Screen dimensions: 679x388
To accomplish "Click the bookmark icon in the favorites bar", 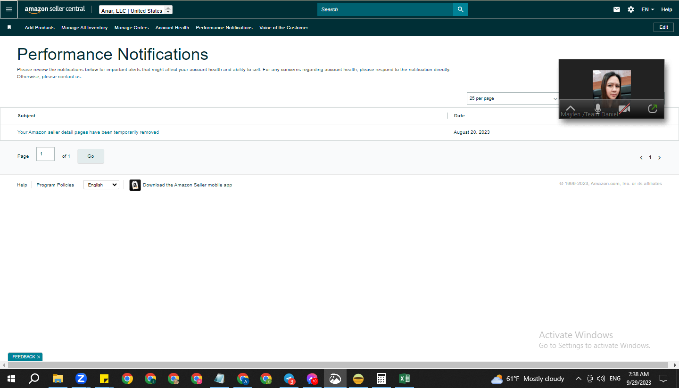I will pyautogui.click(x=9, y=27).
